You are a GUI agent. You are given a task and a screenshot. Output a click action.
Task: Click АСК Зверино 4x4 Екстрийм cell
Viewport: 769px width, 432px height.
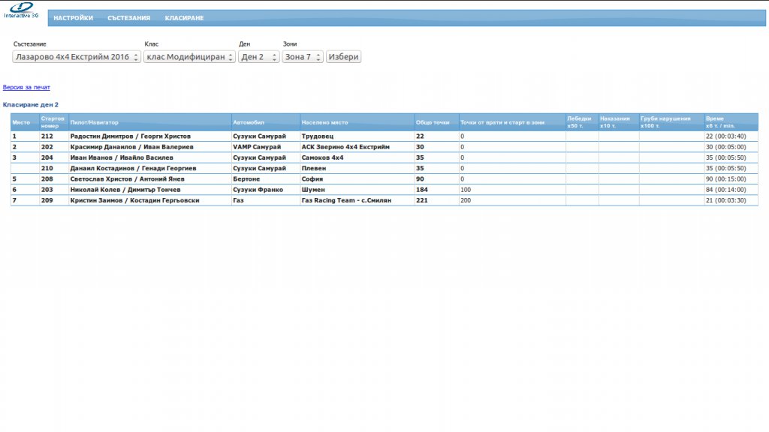coord(345,147)
